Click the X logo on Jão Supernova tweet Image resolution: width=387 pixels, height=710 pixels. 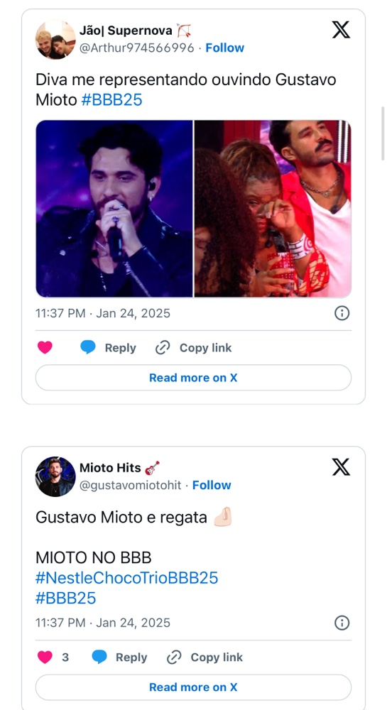coord(341,30)
